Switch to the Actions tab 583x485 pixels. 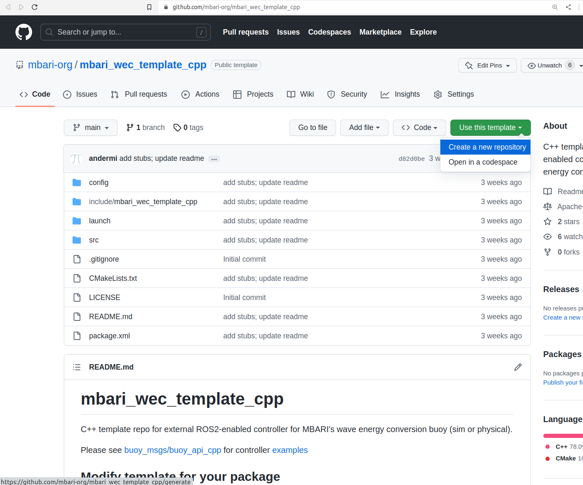pos(201,94)
